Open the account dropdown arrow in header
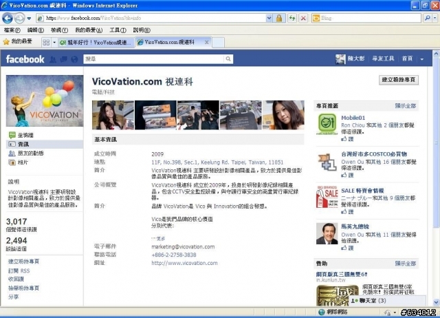The width and height of the screenshot is (440, 318). point(421,59)
